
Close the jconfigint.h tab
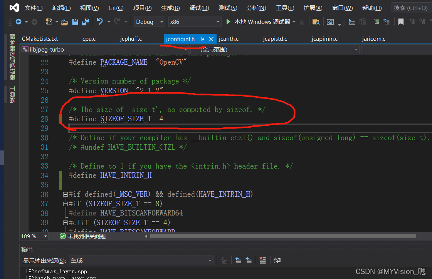click(x=211, y=39)
